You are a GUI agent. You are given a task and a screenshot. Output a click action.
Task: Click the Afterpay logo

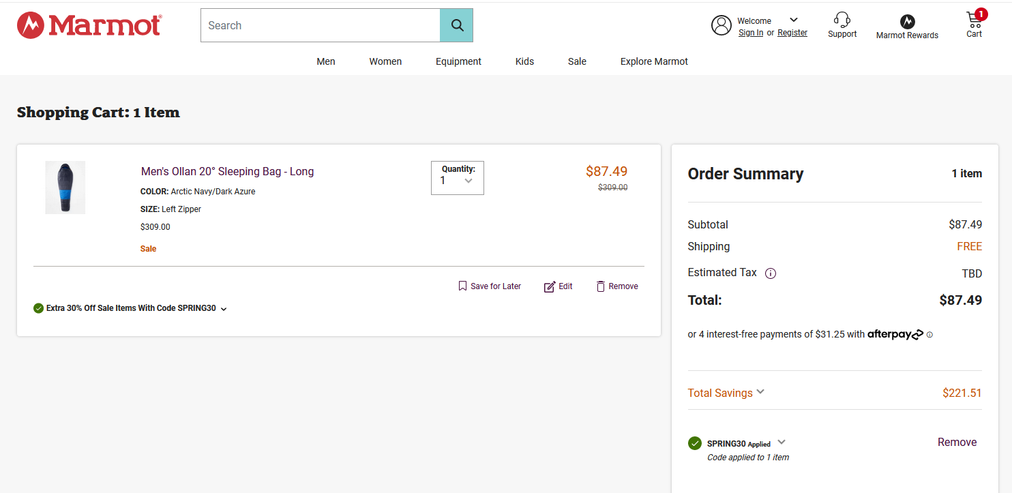pyautogui.click(x=895, y=334)
